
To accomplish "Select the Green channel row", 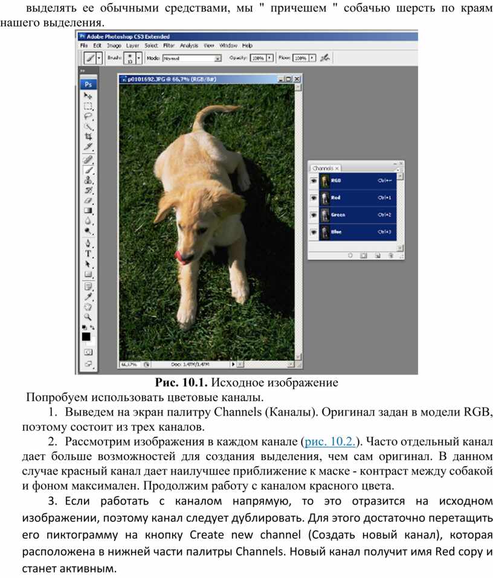I will click(x=358, y=215).
